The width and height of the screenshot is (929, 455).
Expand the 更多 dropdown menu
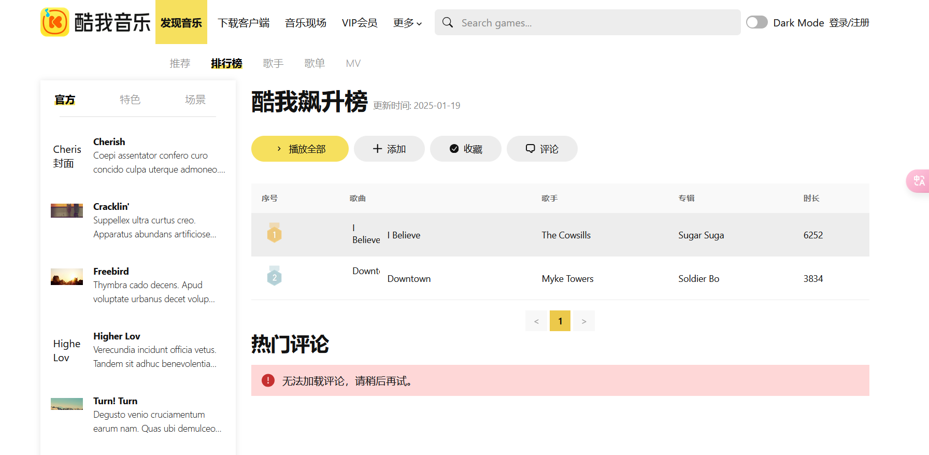(408, 23)
